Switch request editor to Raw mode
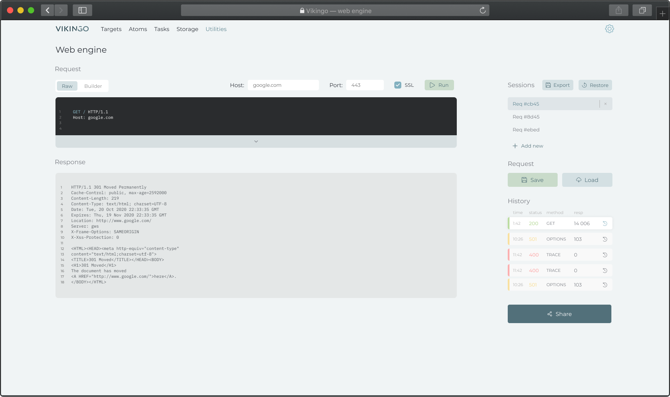Viewport: 670px width, 397px height. [67, 86]
